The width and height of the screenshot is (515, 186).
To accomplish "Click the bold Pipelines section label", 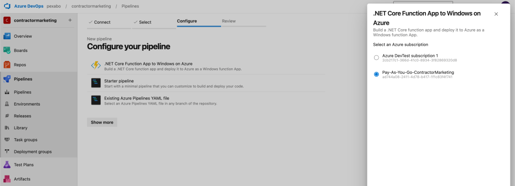I will coord(23,79).
